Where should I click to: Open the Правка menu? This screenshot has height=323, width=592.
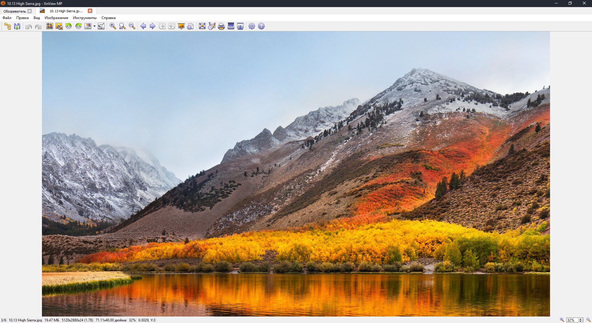click(23, 18)
